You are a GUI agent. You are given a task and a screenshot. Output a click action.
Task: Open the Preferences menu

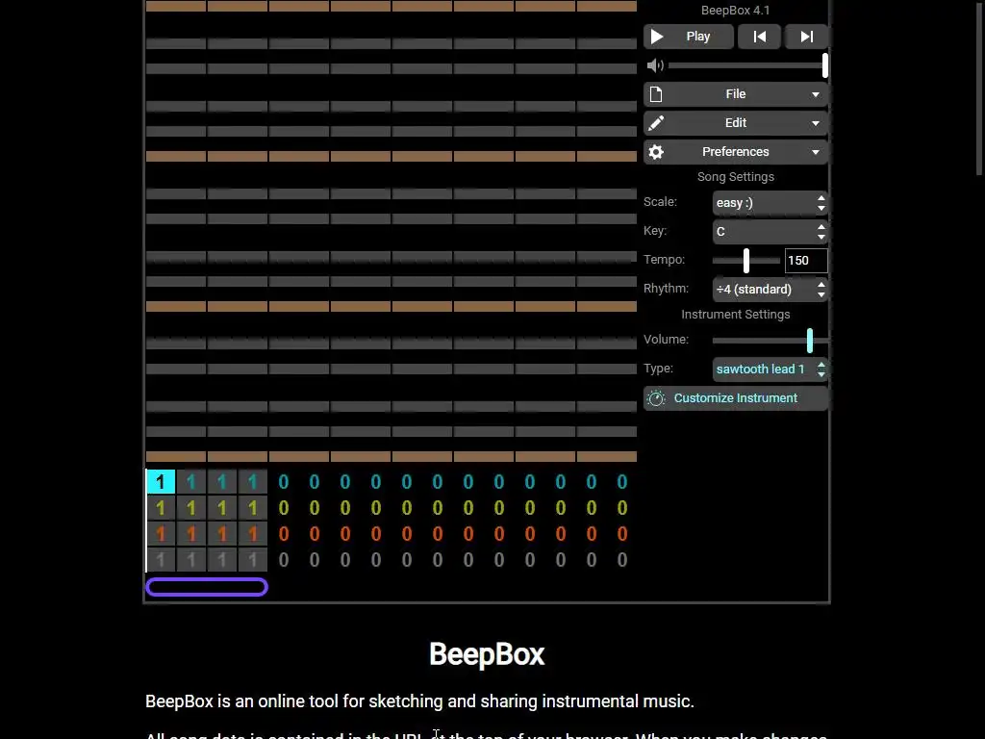[736, 152]
